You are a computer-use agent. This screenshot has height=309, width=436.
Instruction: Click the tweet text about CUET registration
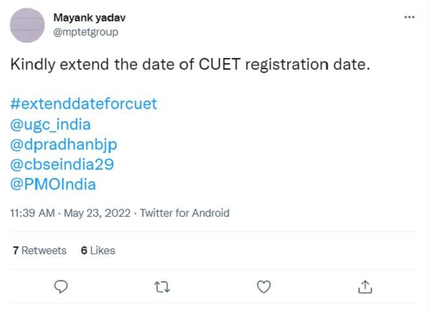[x=191, y=66]
